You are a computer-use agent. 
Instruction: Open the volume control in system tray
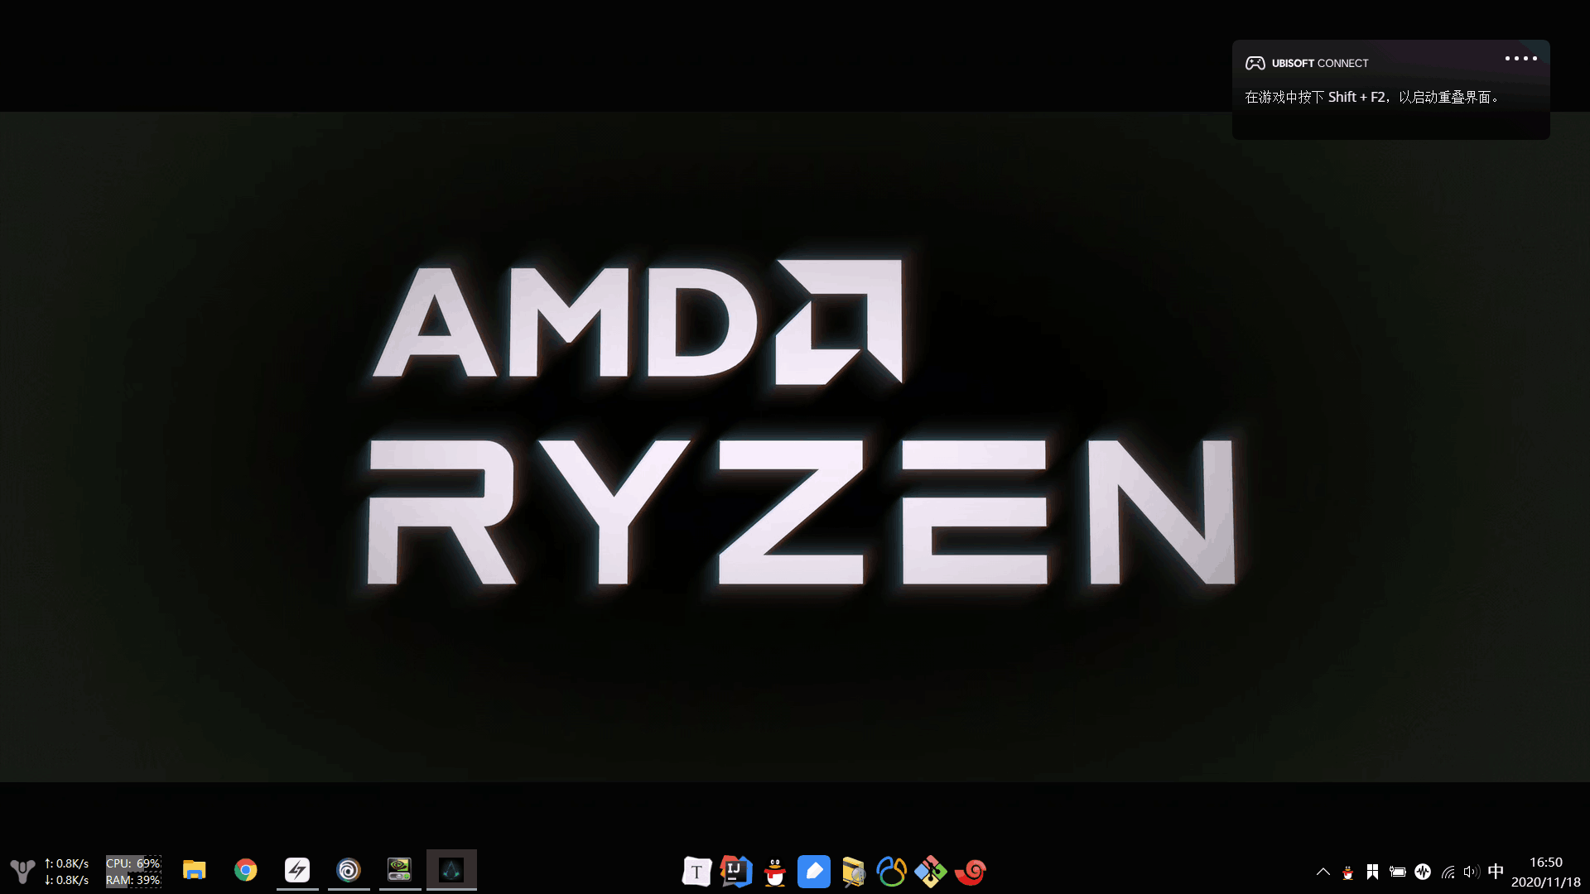tap(1472, 872)
